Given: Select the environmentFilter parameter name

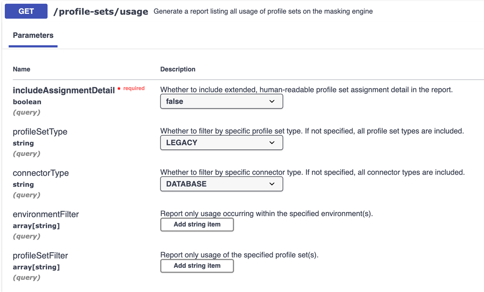Looking at the screenshot, I should coord(46,214).
